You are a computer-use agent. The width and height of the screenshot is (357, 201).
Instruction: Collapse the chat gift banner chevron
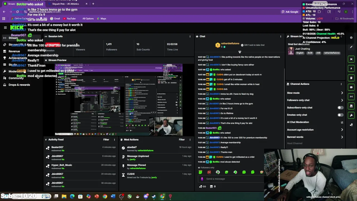[x=240, y=52]
